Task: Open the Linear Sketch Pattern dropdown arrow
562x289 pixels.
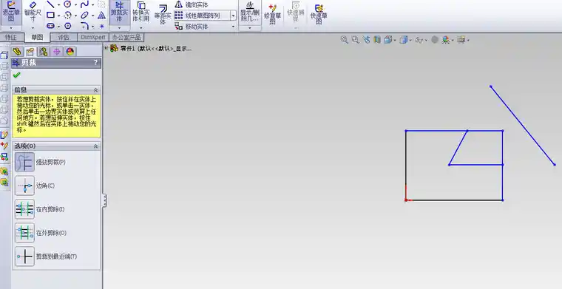Action: point(234,16)
